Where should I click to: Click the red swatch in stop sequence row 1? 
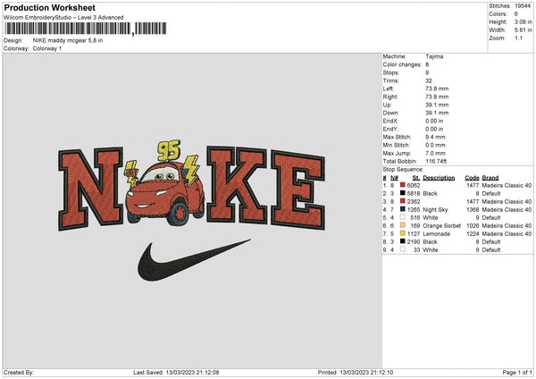[x=403, y=185]
